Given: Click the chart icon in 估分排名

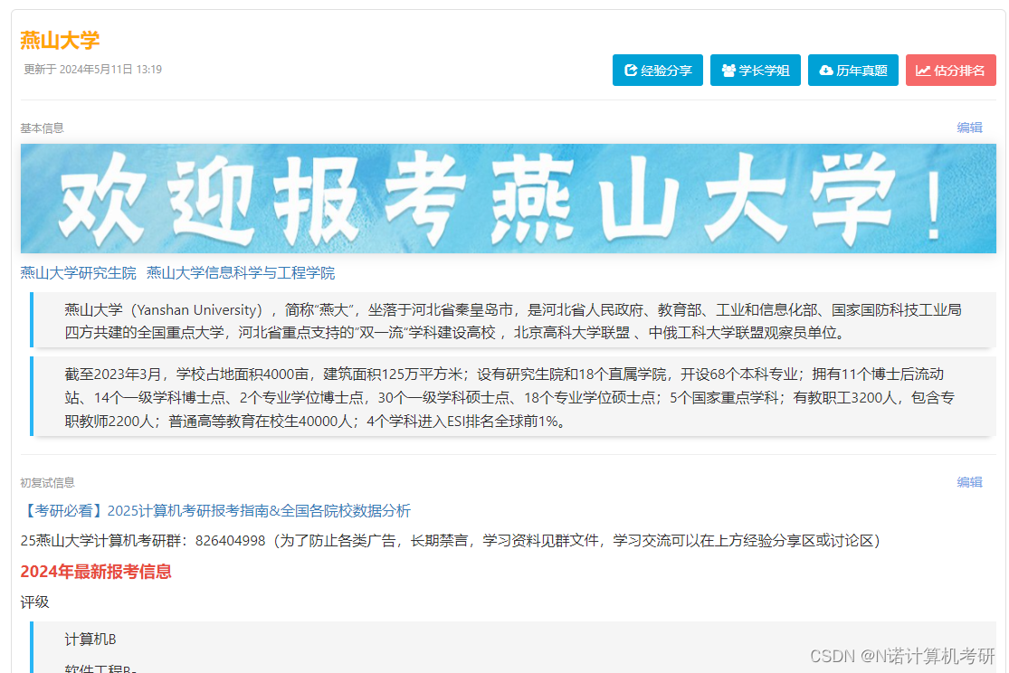Looking at the screenshot, I should [x=923, y=71].
